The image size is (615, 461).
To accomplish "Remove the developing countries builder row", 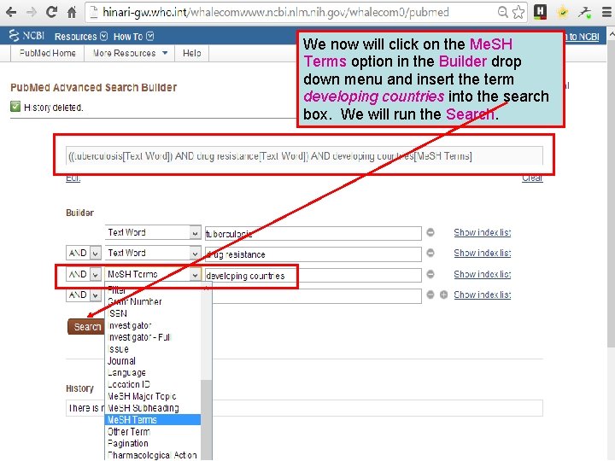I will (430, 274).
